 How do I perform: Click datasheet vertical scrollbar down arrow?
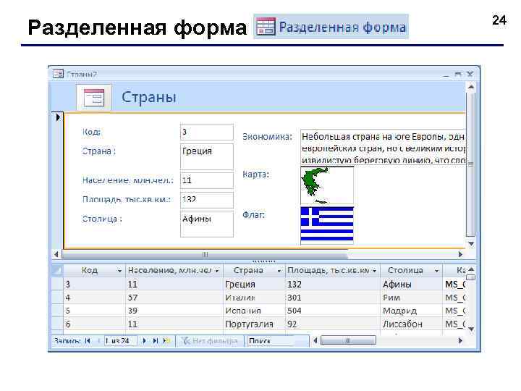point(471,329)
